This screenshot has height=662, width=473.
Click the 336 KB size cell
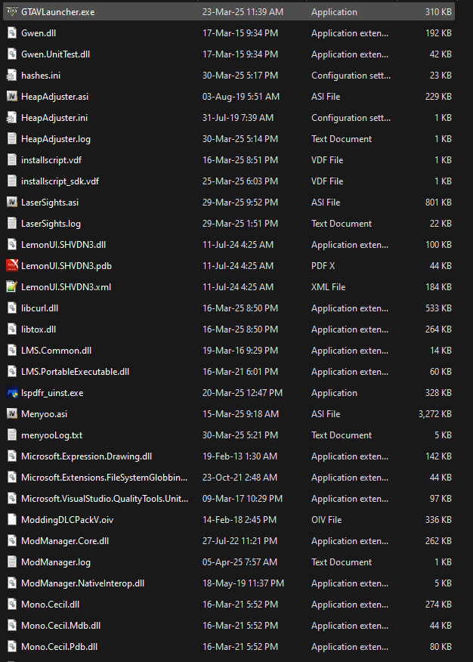point(438,519)
